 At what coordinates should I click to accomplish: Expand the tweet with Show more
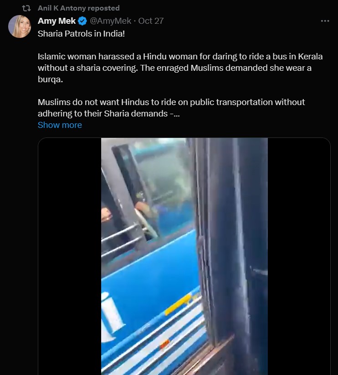(x=60, y=125)
